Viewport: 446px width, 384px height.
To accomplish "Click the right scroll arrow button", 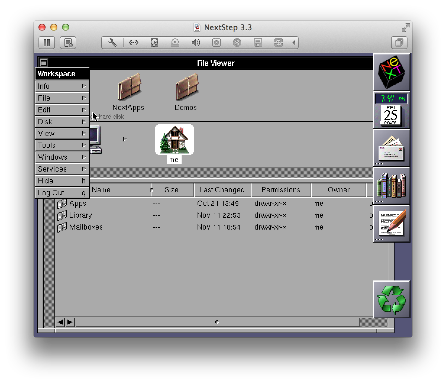I will (x=70, y=322).
